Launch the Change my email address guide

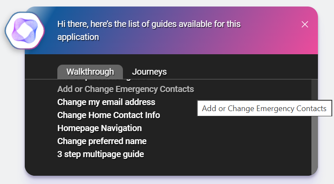click(106, 102)
